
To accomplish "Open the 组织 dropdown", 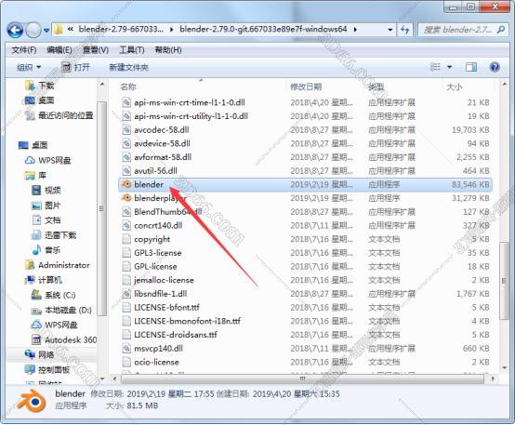I will point(29,68).
